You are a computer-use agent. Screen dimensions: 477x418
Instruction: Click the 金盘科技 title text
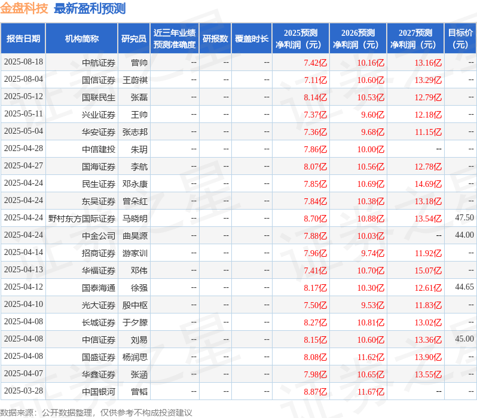24,8
